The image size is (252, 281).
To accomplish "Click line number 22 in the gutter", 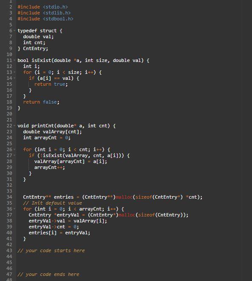I will [9, 126].
